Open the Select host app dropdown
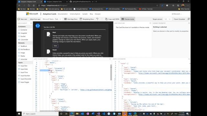207x116 pixels. [x=52, y=19]
